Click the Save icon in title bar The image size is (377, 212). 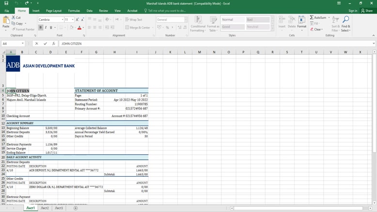[6, 3]
